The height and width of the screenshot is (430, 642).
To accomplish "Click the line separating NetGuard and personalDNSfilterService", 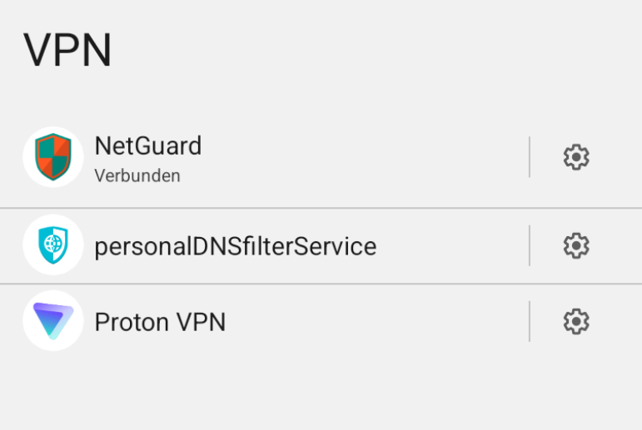I will (x=321, y=208).
